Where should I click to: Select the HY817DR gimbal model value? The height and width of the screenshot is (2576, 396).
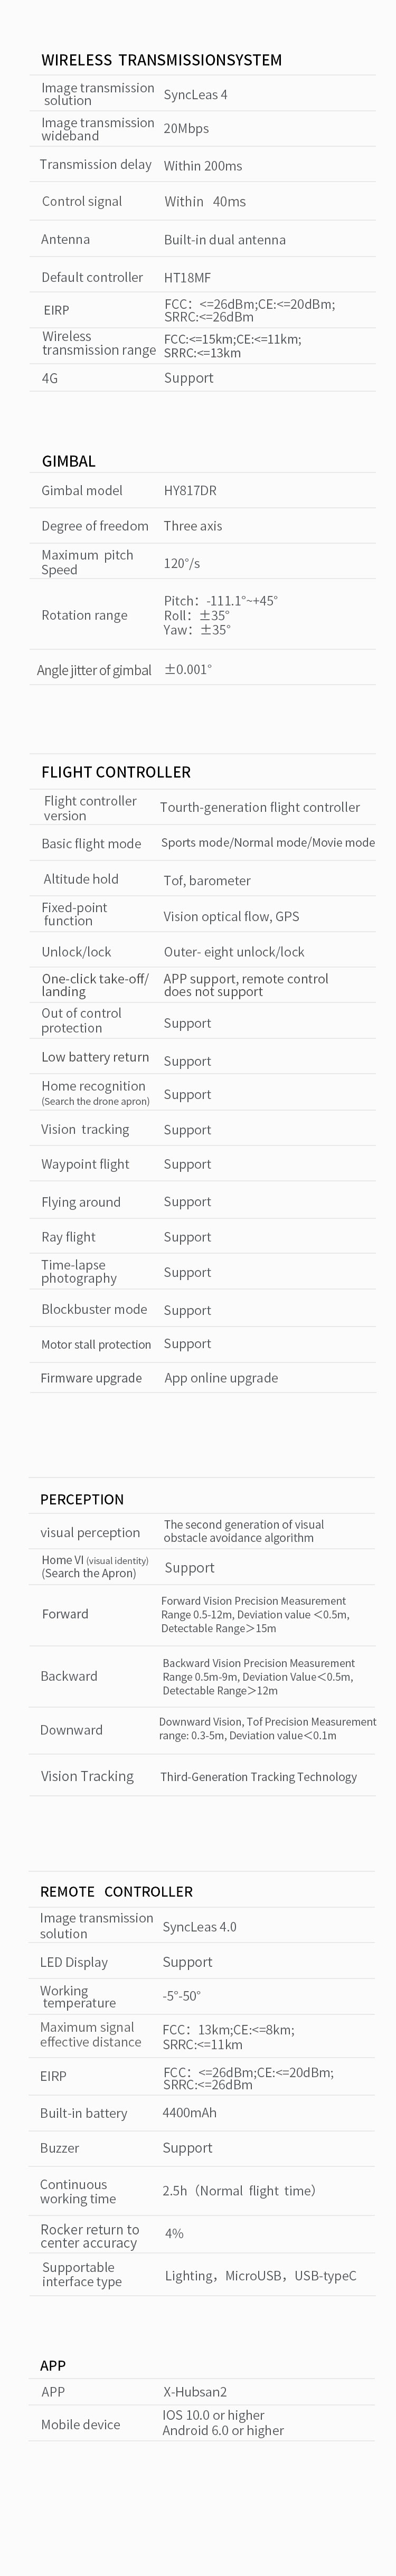pyautogui.click(x=190, y=490)
